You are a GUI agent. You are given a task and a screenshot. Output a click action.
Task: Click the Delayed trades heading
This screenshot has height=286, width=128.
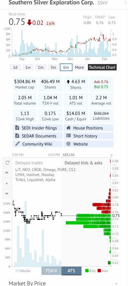pyautogui.click(x=29, y=163)
